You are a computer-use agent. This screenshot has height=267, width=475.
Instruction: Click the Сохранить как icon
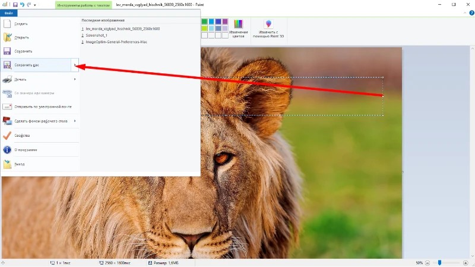pyautogui.click(x=7, y=65)
